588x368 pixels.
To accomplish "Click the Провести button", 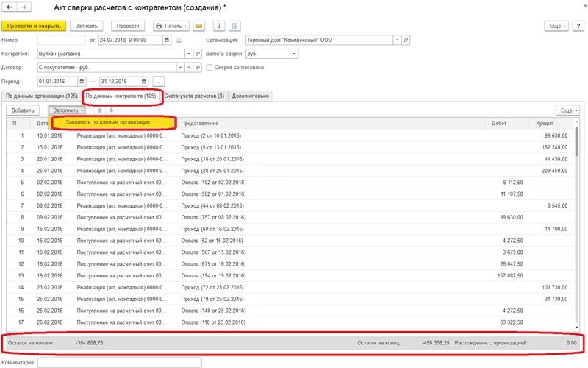I will click(128, 26).
